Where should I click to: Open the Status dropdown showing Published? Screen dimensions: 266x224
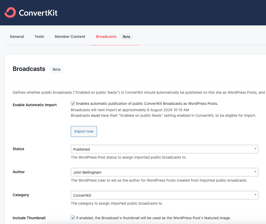pos(164,149)
